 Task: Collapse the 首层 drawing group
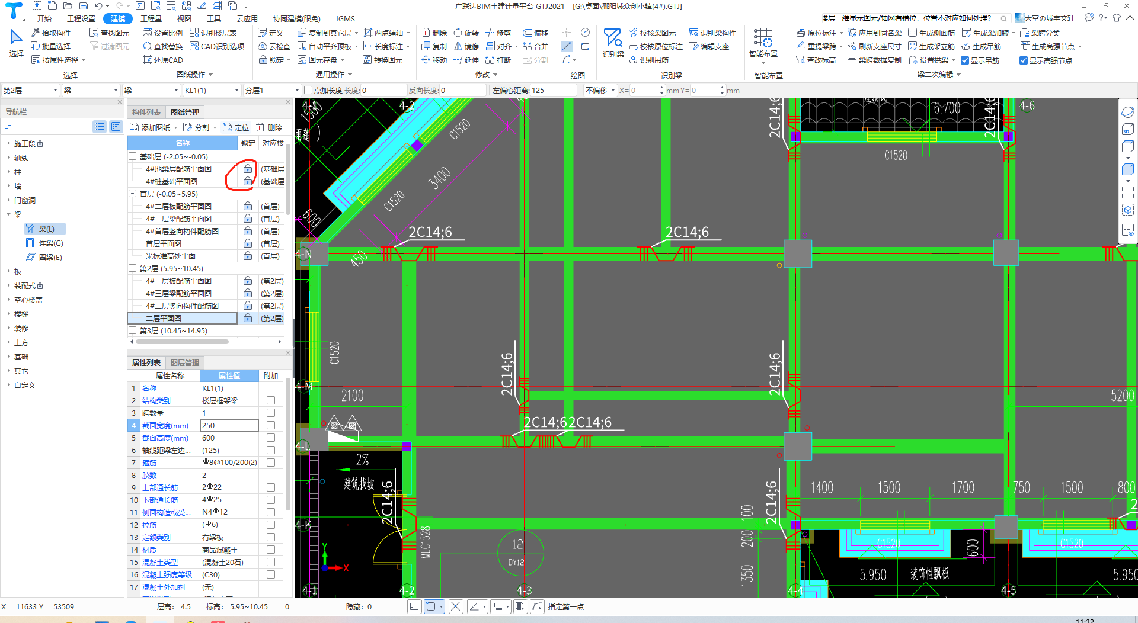[133, 194]
